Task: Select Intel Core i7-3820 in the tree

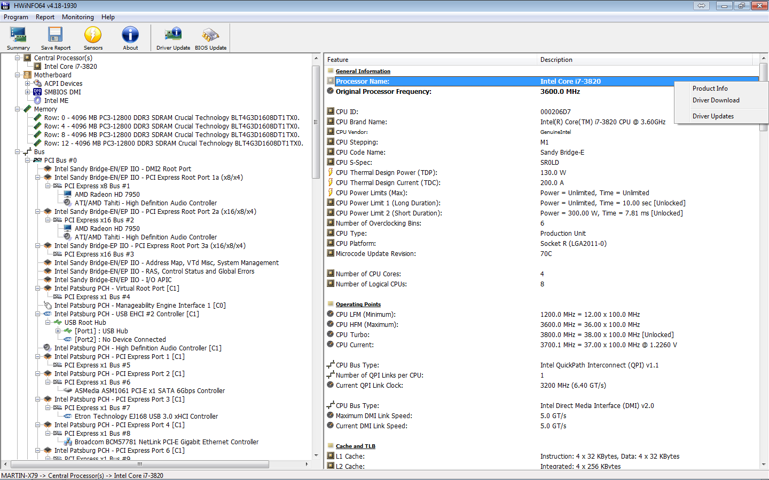Action: point(70,67)
